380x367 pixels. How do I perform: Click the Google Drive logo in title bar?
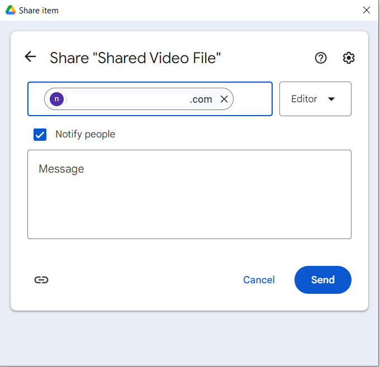10,10
